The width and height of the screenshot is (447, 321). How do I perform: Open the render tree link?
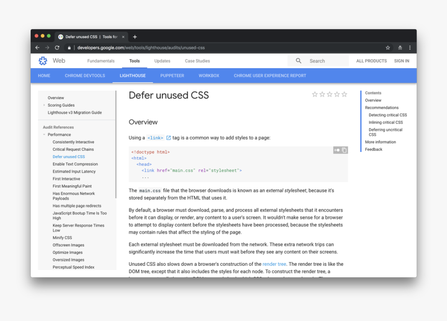(x=274, y=264)
